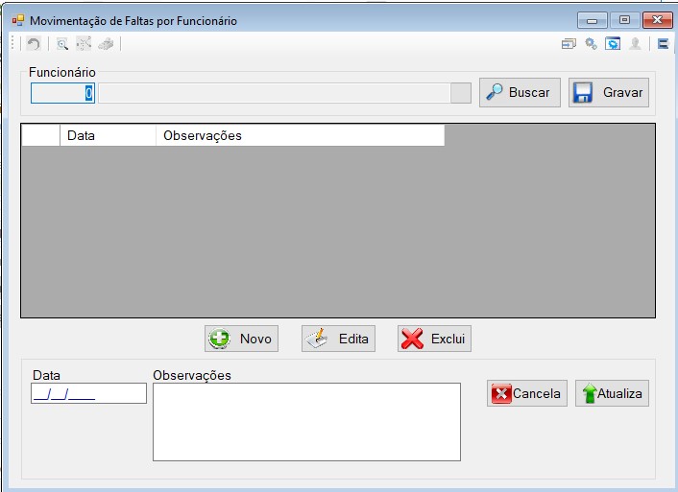Click the toolbar drag grip handle
Image resolution: width=678 pixels, height=492 pixels.
coord(13,43)
